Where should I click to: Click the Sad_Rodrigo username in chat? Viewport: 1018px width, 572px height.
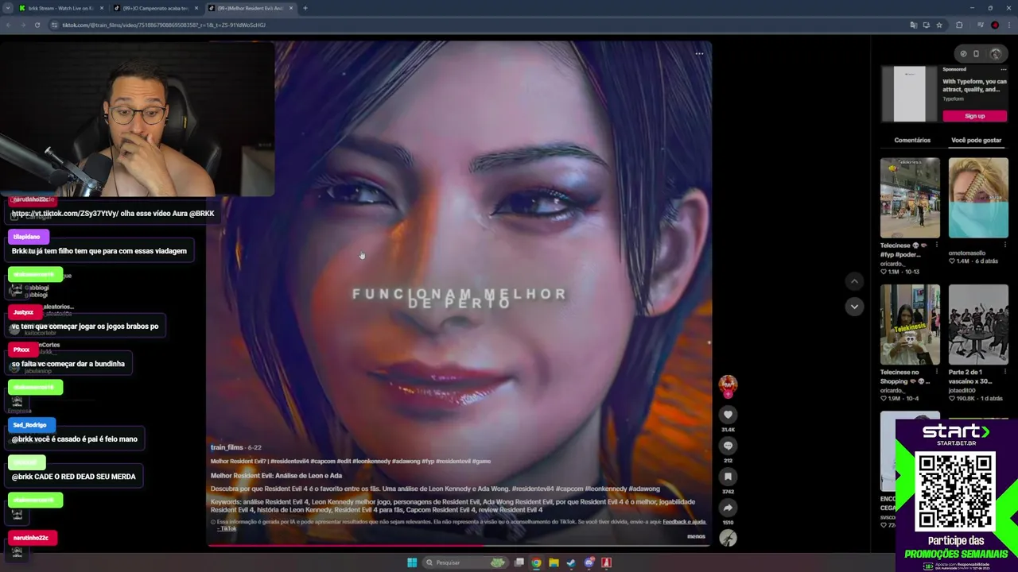click(x=29, y=425)
